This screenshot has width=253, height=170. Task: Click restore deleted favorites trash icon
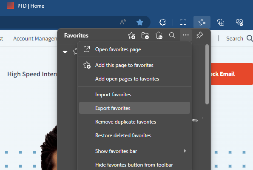click(159, 35)
